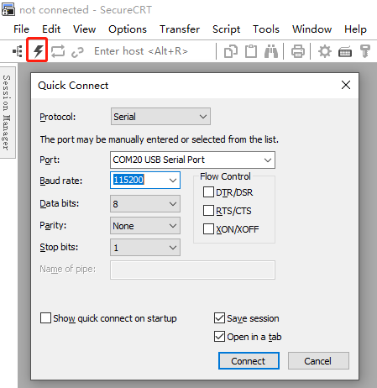Uncheck the Save session checkbox
This screenshot has width=377, height=388.
[x=219, y=318]
